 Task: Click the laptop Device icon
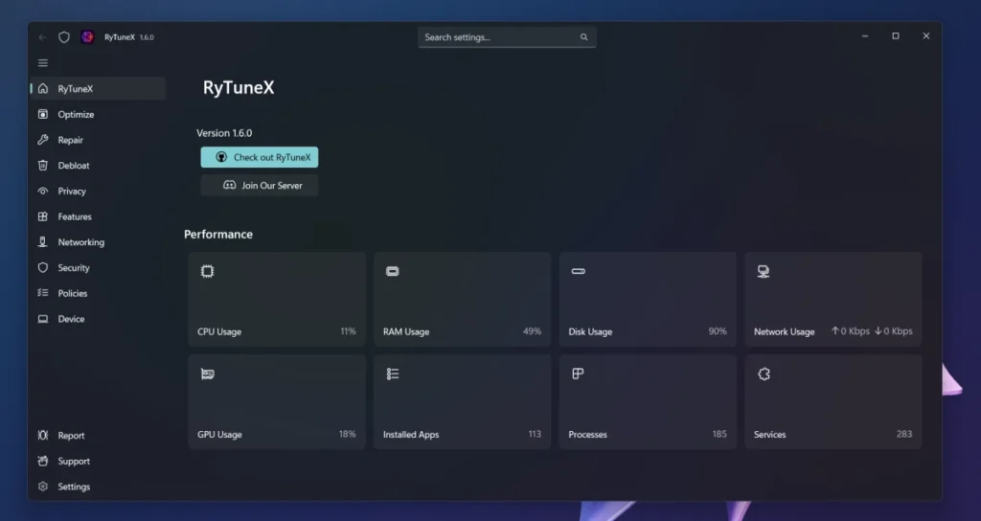[43, 319]
